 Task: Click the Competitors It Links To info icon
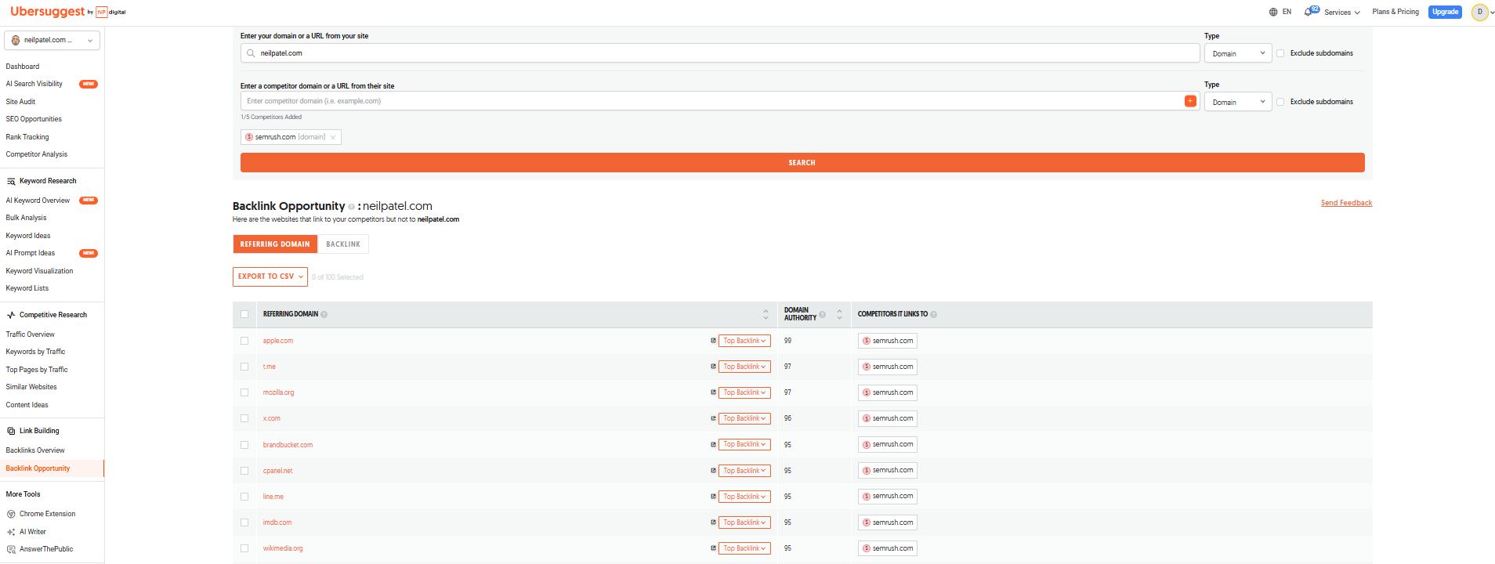point(934,315)
